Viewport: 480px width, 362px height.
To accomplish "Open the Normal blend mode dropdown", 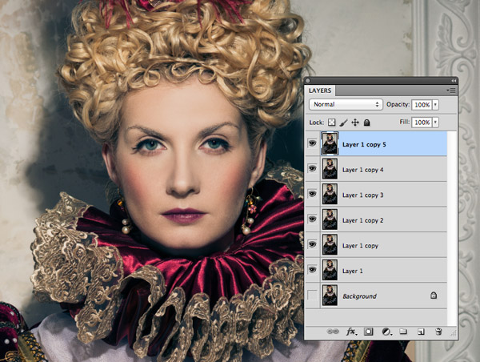I will (x=346, y=105).
